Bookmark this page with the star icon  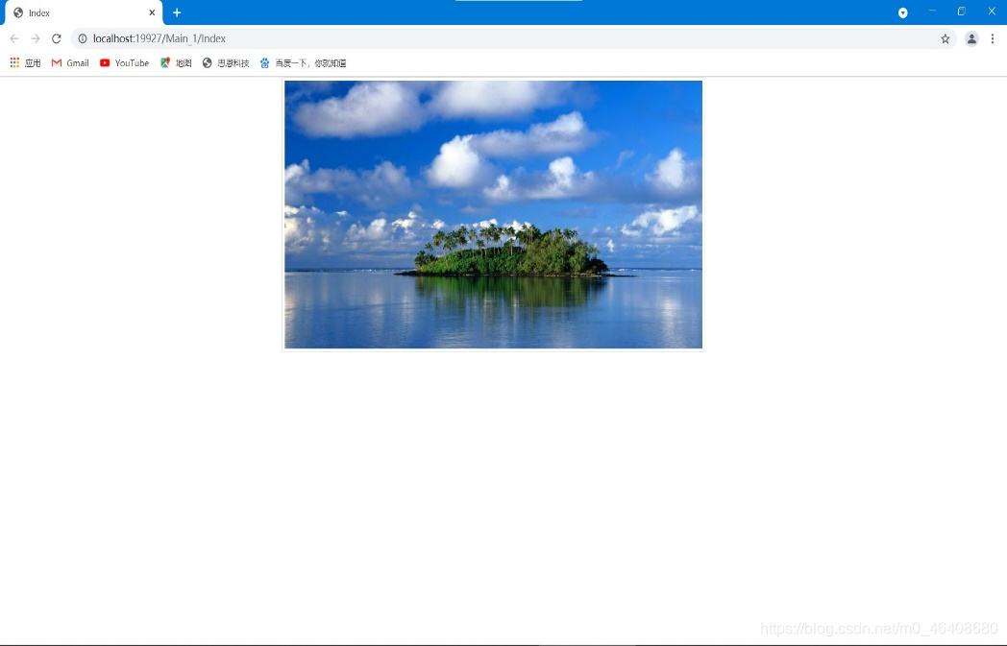coord(946,38)
